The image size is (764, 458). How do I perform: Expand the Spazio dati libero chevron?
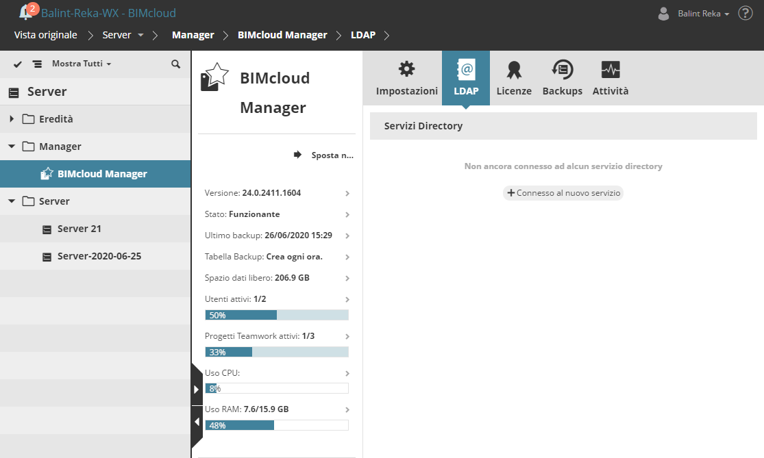point(347,279)
